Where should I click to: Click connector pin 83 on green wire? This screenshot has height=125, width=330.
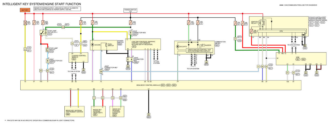tap(63, 27)
